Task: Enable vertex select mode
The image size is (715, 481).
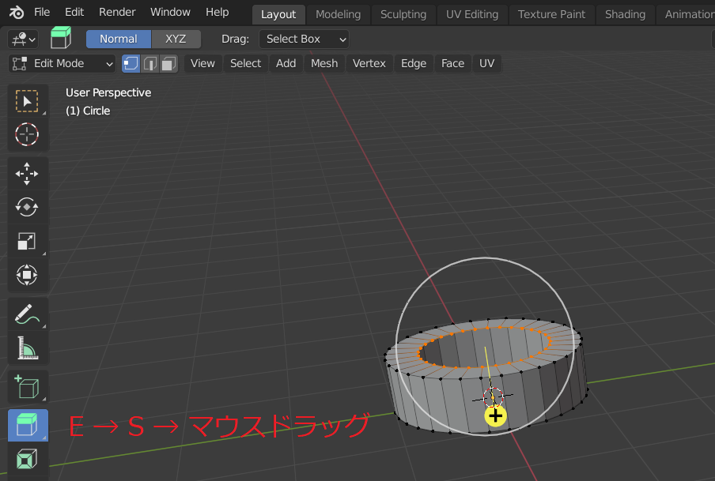Action: click(x=131, y=64)
